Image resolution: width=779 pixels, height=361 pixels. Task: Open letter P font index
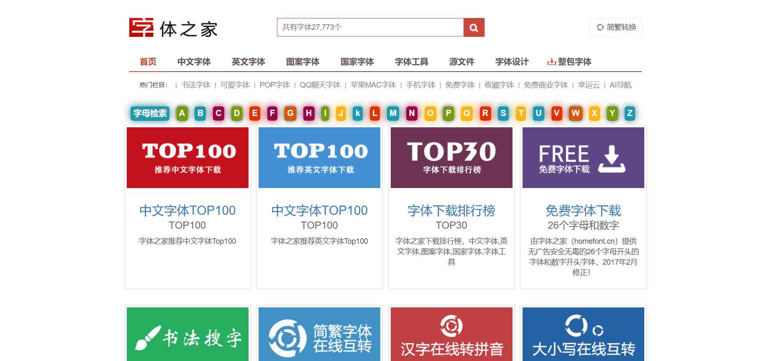[448, 113]
